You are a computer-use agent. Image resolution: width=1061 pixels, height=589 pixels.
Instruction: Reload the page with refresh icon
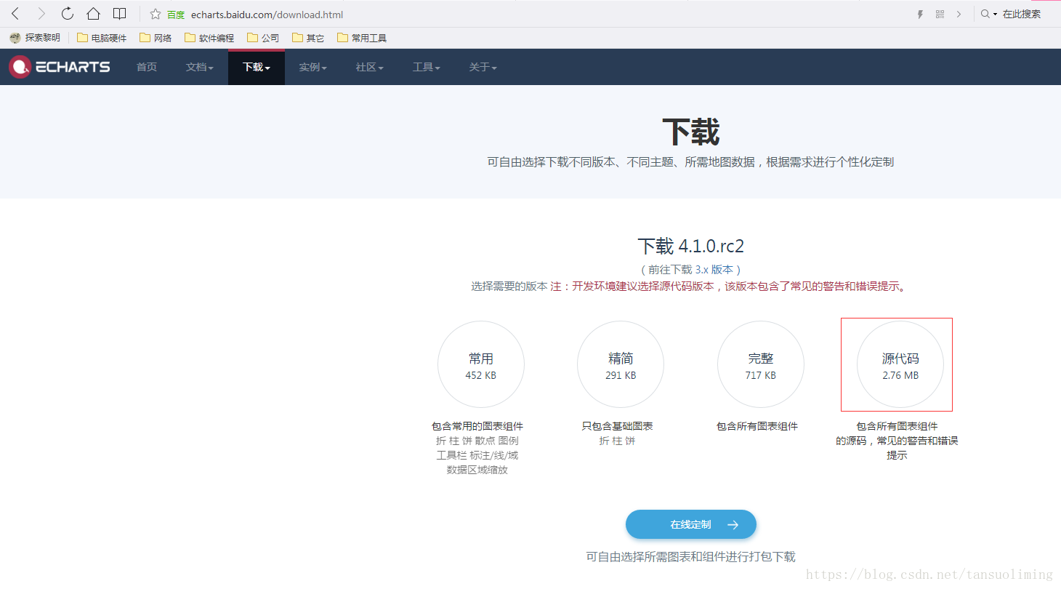click(x=67, y=14)
